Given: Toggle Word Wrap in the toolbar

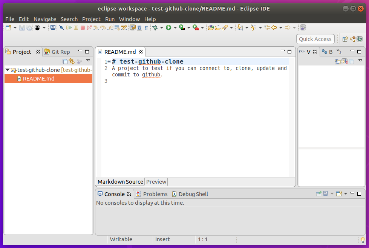Looking at the screenshot, I should click(133, 27).
